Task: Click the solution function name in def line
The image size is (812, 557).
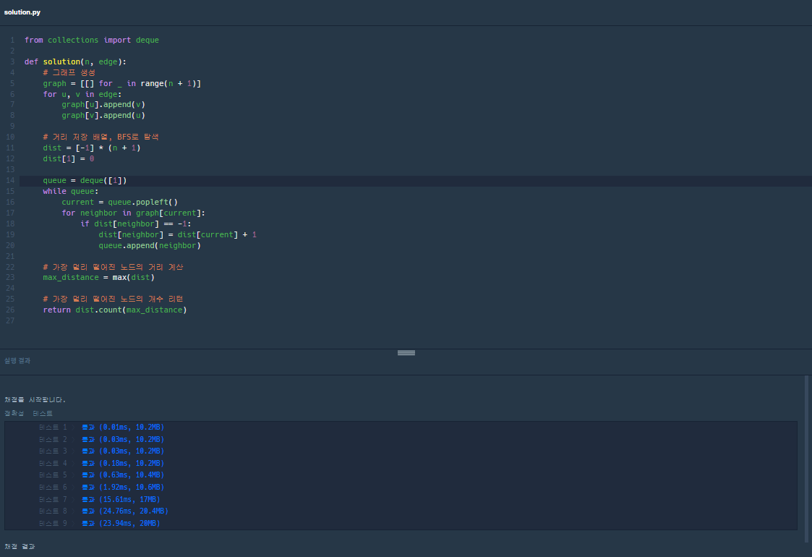Action: tap(61, 61)
